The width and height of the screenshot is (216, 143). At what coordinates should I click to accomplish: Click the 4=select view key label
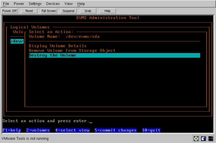(72, 130)
